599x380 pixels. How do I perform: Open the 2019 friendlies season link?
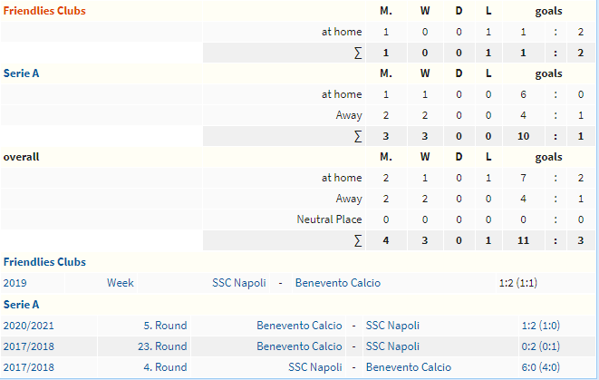[14, 283]
